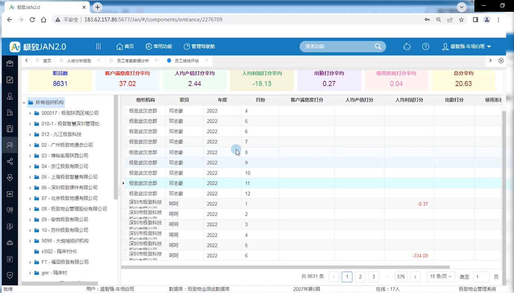
Task: Click the password key icon in address bar
Action: 427,20
